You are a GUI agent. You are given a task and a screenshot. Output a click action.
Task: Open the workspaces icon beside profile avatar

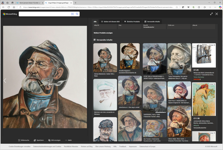(x=8, y=3)
